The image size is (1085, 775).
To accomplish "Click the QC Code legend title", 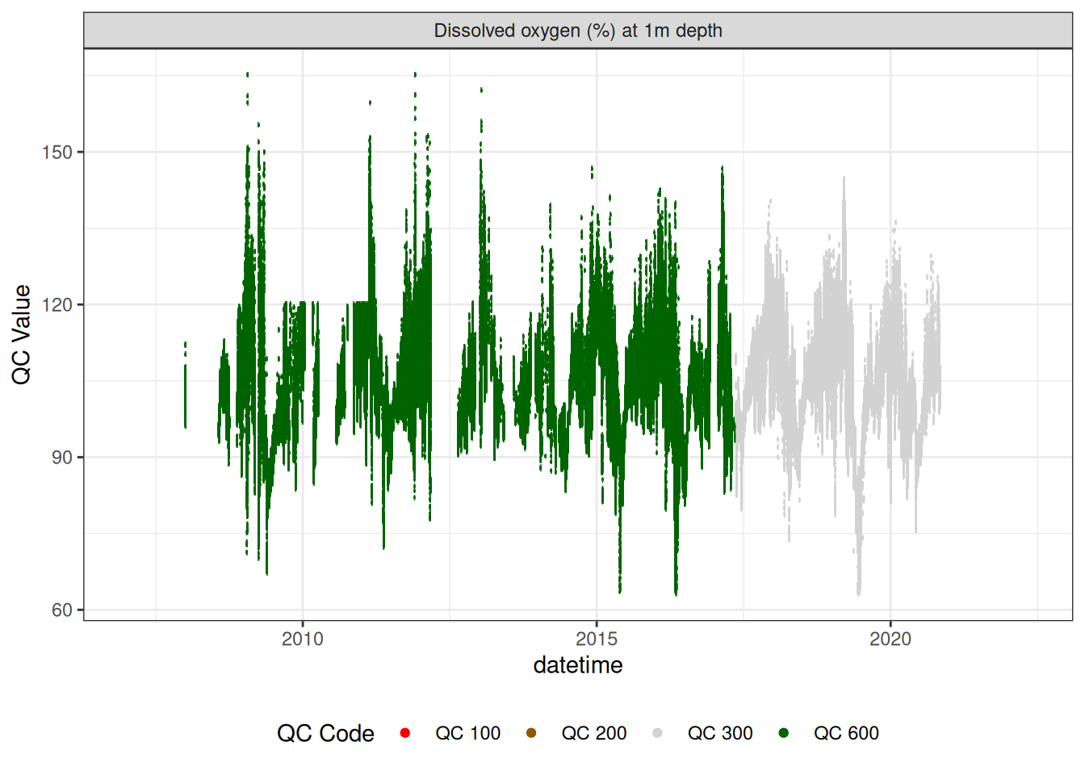I will tap(325, 733).
